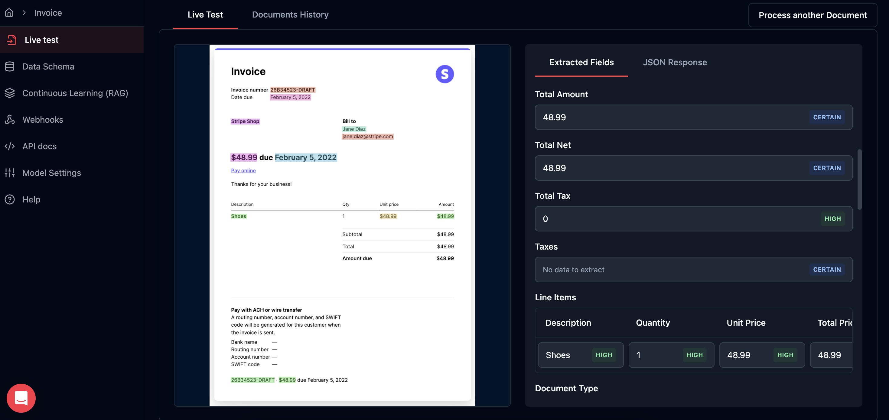Open Data Schema via database icon
This screenshot has height=420, width=889.
click(x=10, y=66)
